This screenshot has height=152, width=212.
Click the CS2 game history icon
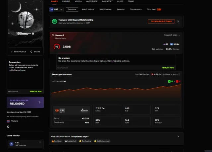(x=11, y=144)
